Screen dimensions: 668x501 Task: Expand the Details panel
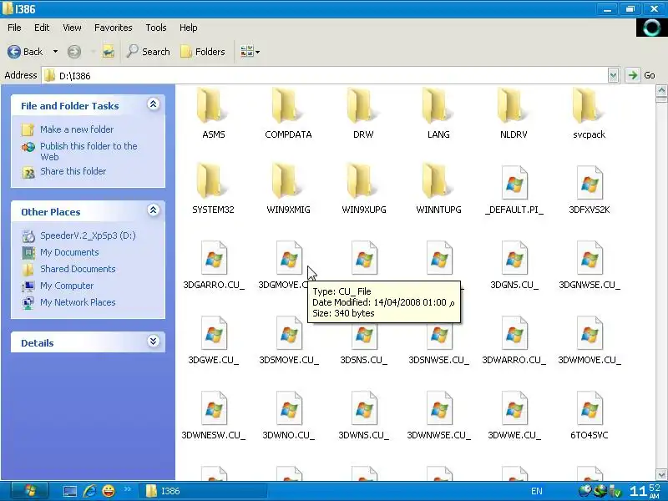click(x=154, y=341)
